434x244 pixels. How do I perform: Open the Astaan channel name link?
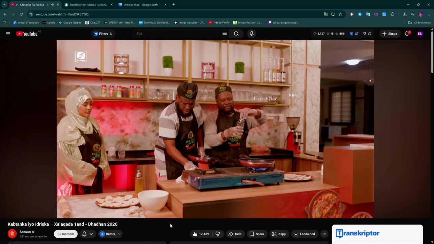25,232
